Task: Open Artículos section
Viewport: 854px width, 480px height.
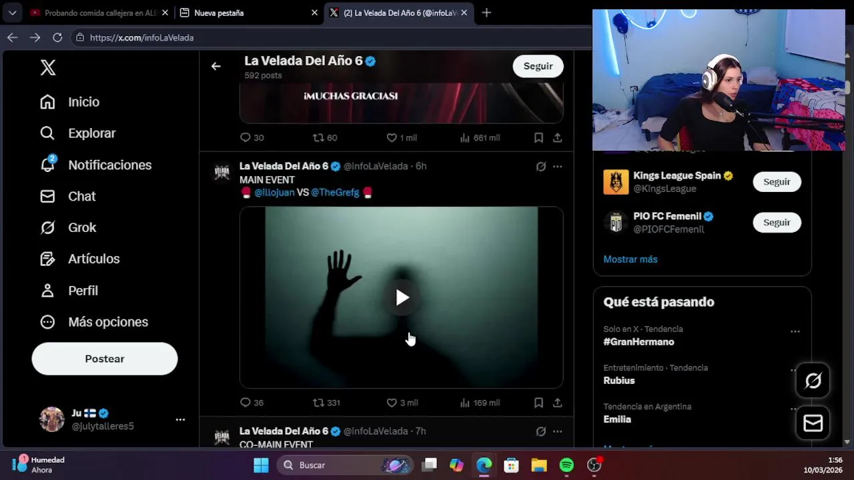Action: click(79, 259)
